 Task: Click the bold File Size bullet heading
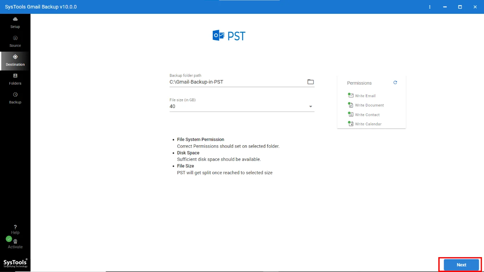tap(185, 166)
